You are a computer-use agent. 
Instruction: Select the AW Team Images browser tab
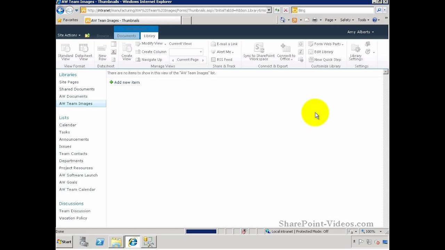pos(132,20)
